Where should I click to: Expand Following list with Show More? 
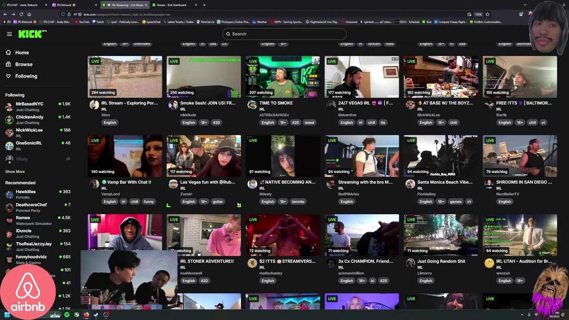(15, 172)
